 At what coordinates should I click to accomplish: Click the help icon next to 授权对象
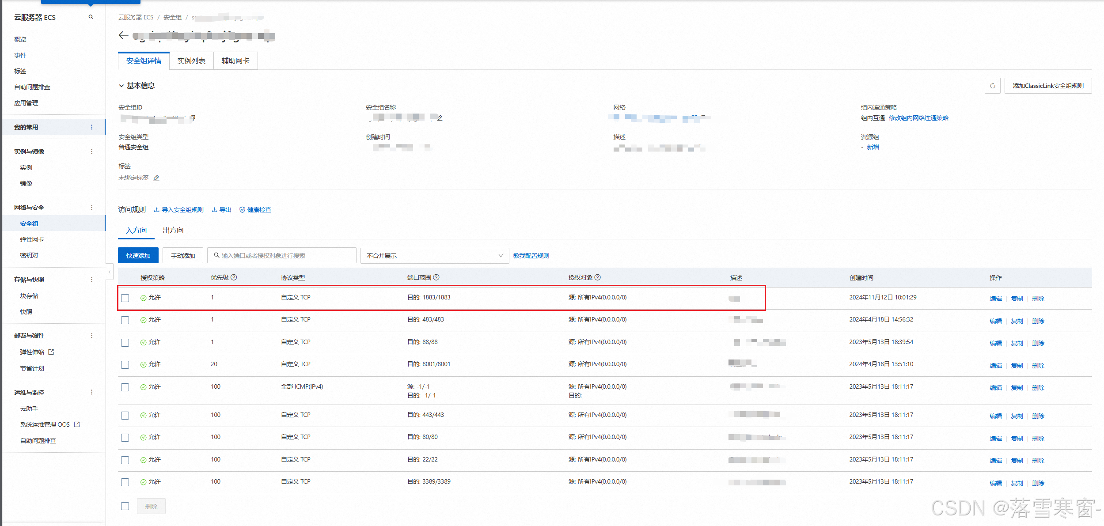coord(598,277)
